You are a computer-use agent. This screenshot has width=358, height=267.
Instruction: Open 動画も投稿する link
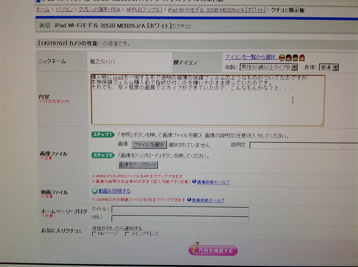tap(115, 191)
